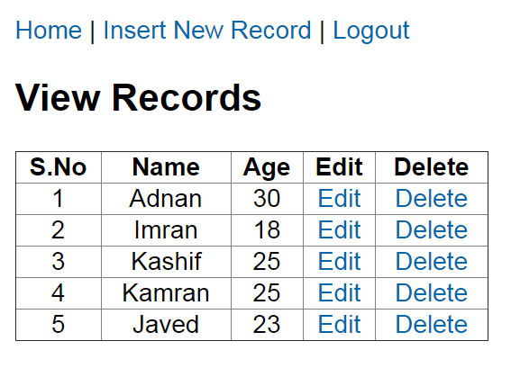This screenshot has height=368, width=511.
Task: Click Insert New Record link
Action: [x=207, y=31]
